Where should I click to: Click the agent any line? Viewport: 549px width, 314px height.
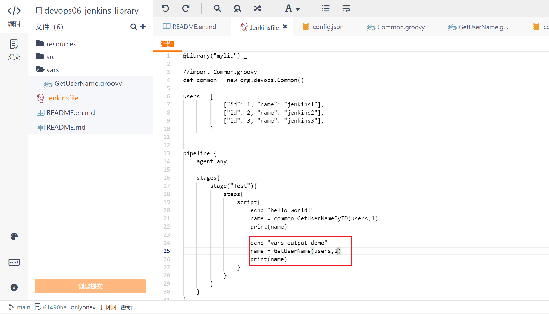click(x=212, y=161)
